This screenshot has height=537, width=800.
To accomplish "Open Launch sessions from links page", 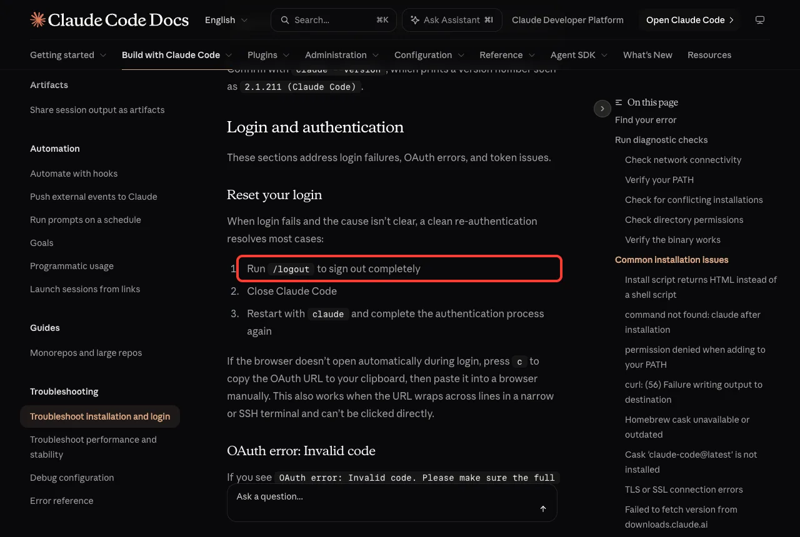I will pyautogui.click(x=85, y=289).
